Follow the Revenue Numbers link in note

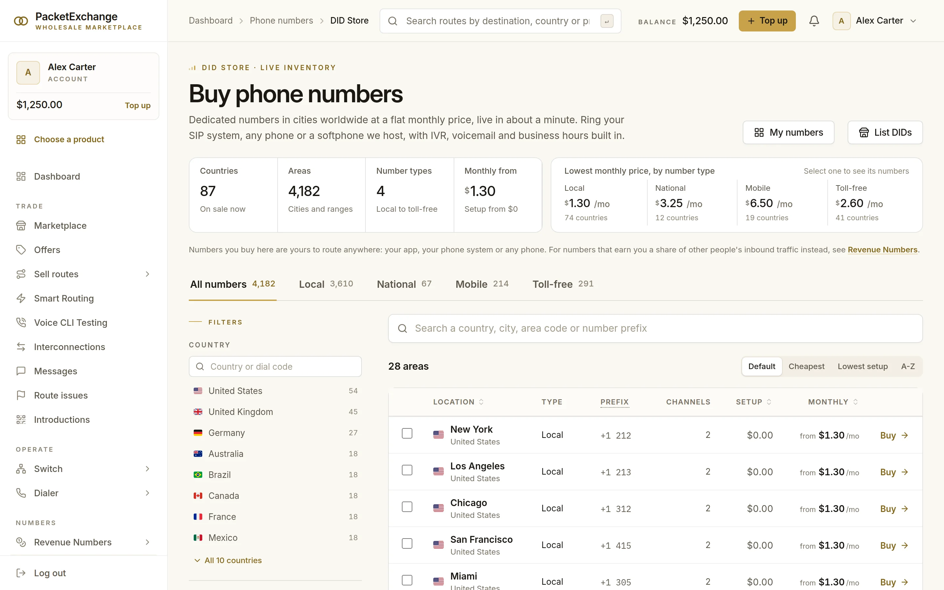coord(882,250)
